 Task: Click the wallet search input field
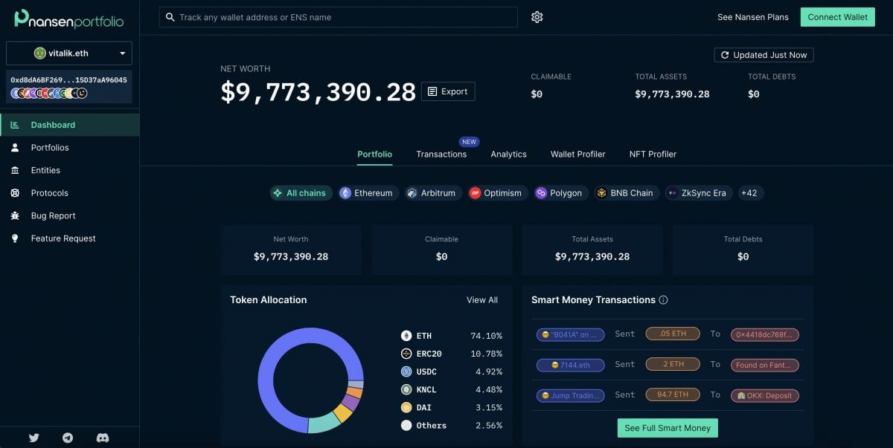click(338, 16)
